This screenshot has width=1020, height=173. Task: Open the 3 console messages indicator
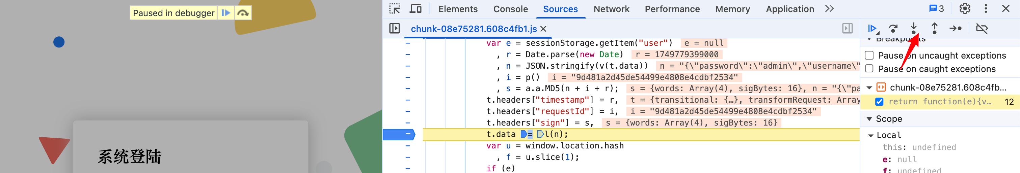coord(936,9)
